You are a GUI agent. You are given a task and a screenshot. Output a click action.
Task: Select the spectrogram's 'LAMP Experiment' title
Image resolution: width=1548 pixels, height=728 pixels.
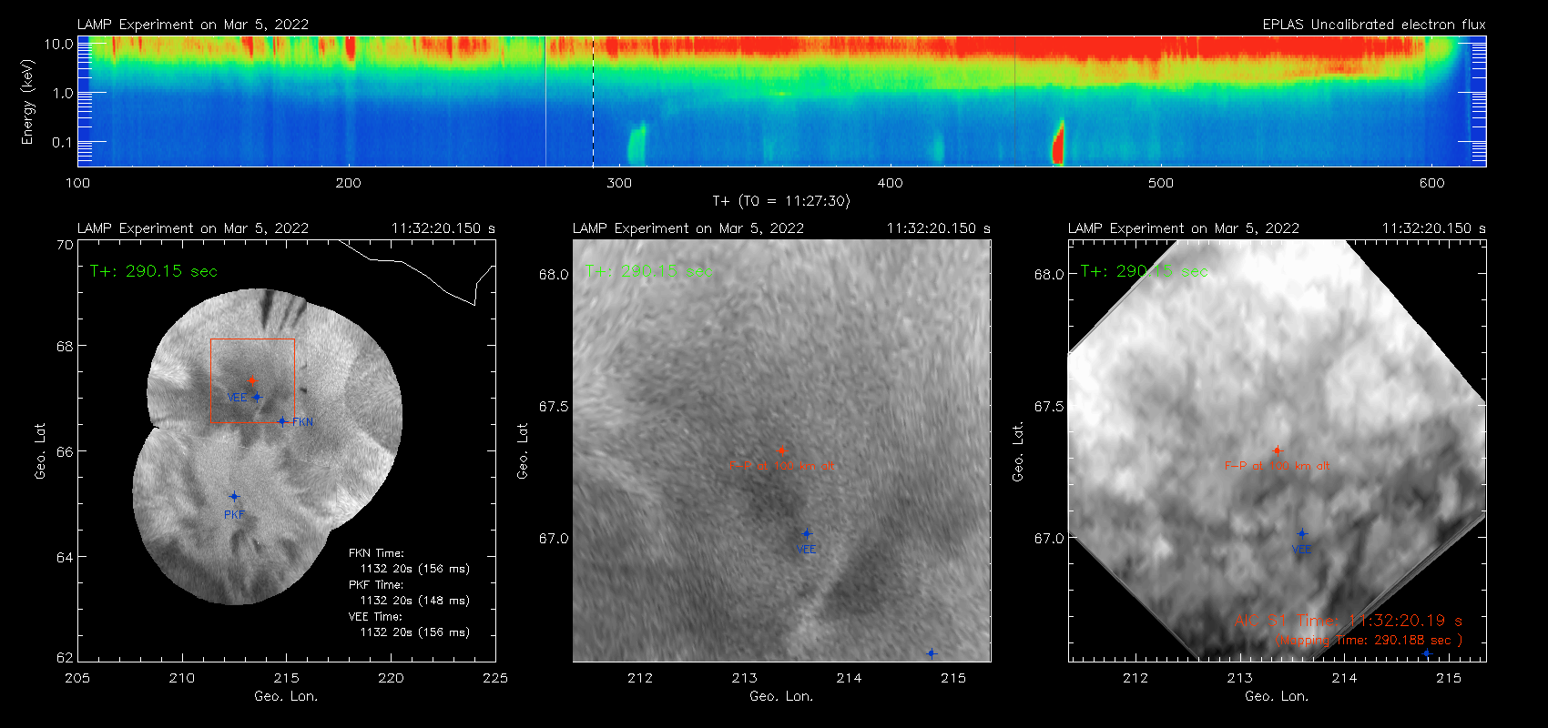click(x=193, y=25)
